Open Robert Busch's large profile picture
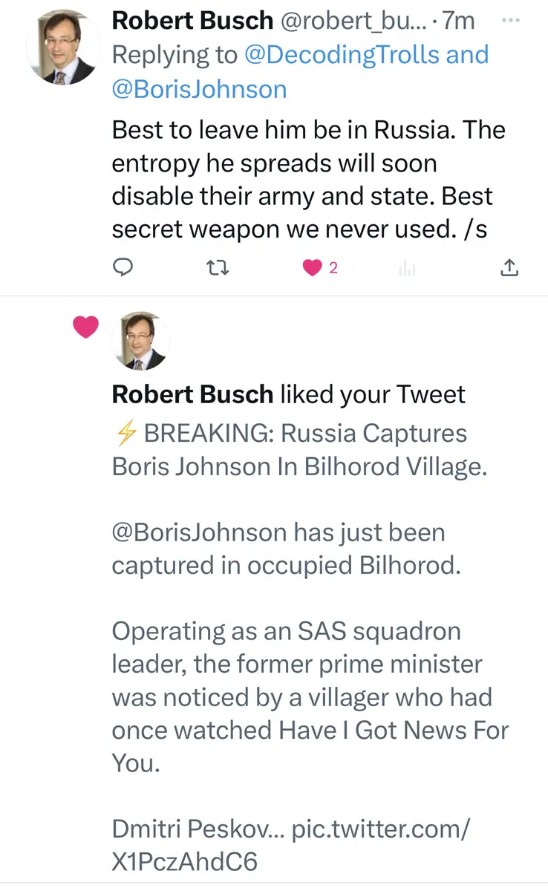The width and height of the screenshot is (548, 891). [x=62, y=47]
